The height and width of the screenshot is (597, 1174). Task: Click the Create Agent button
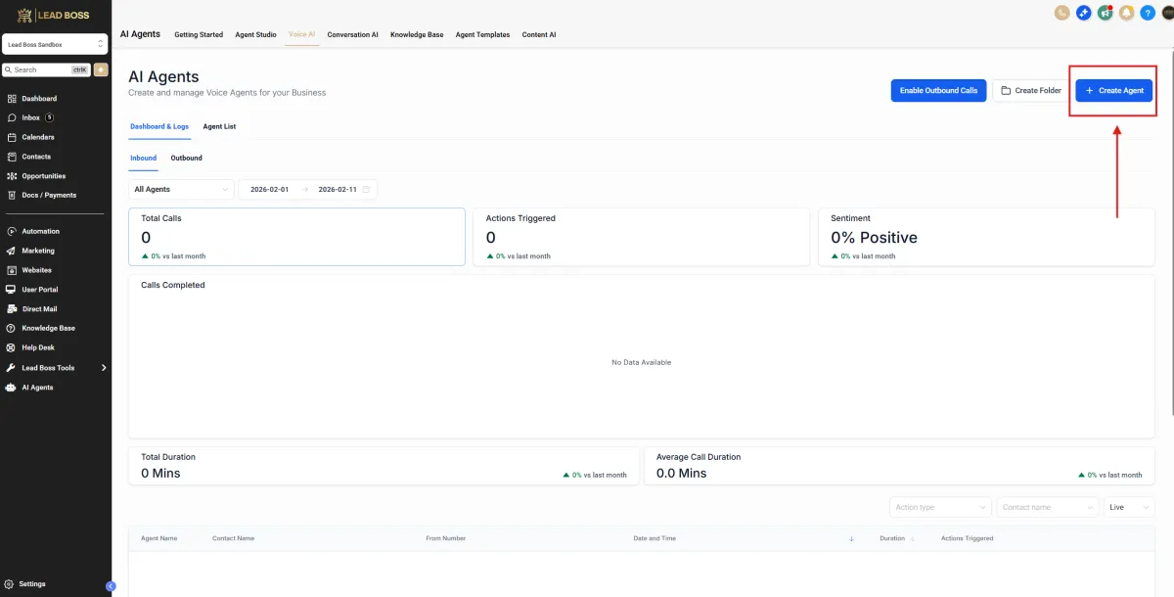coord(1114,90)
